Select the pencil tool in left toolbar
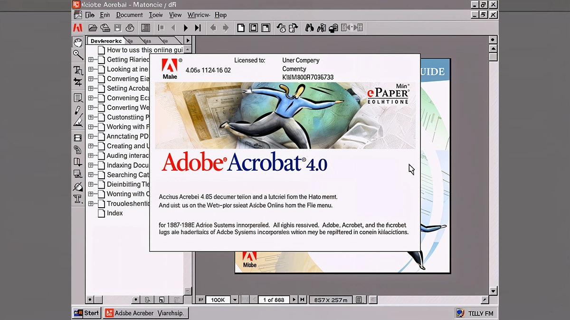 click(x=78, y=110)
